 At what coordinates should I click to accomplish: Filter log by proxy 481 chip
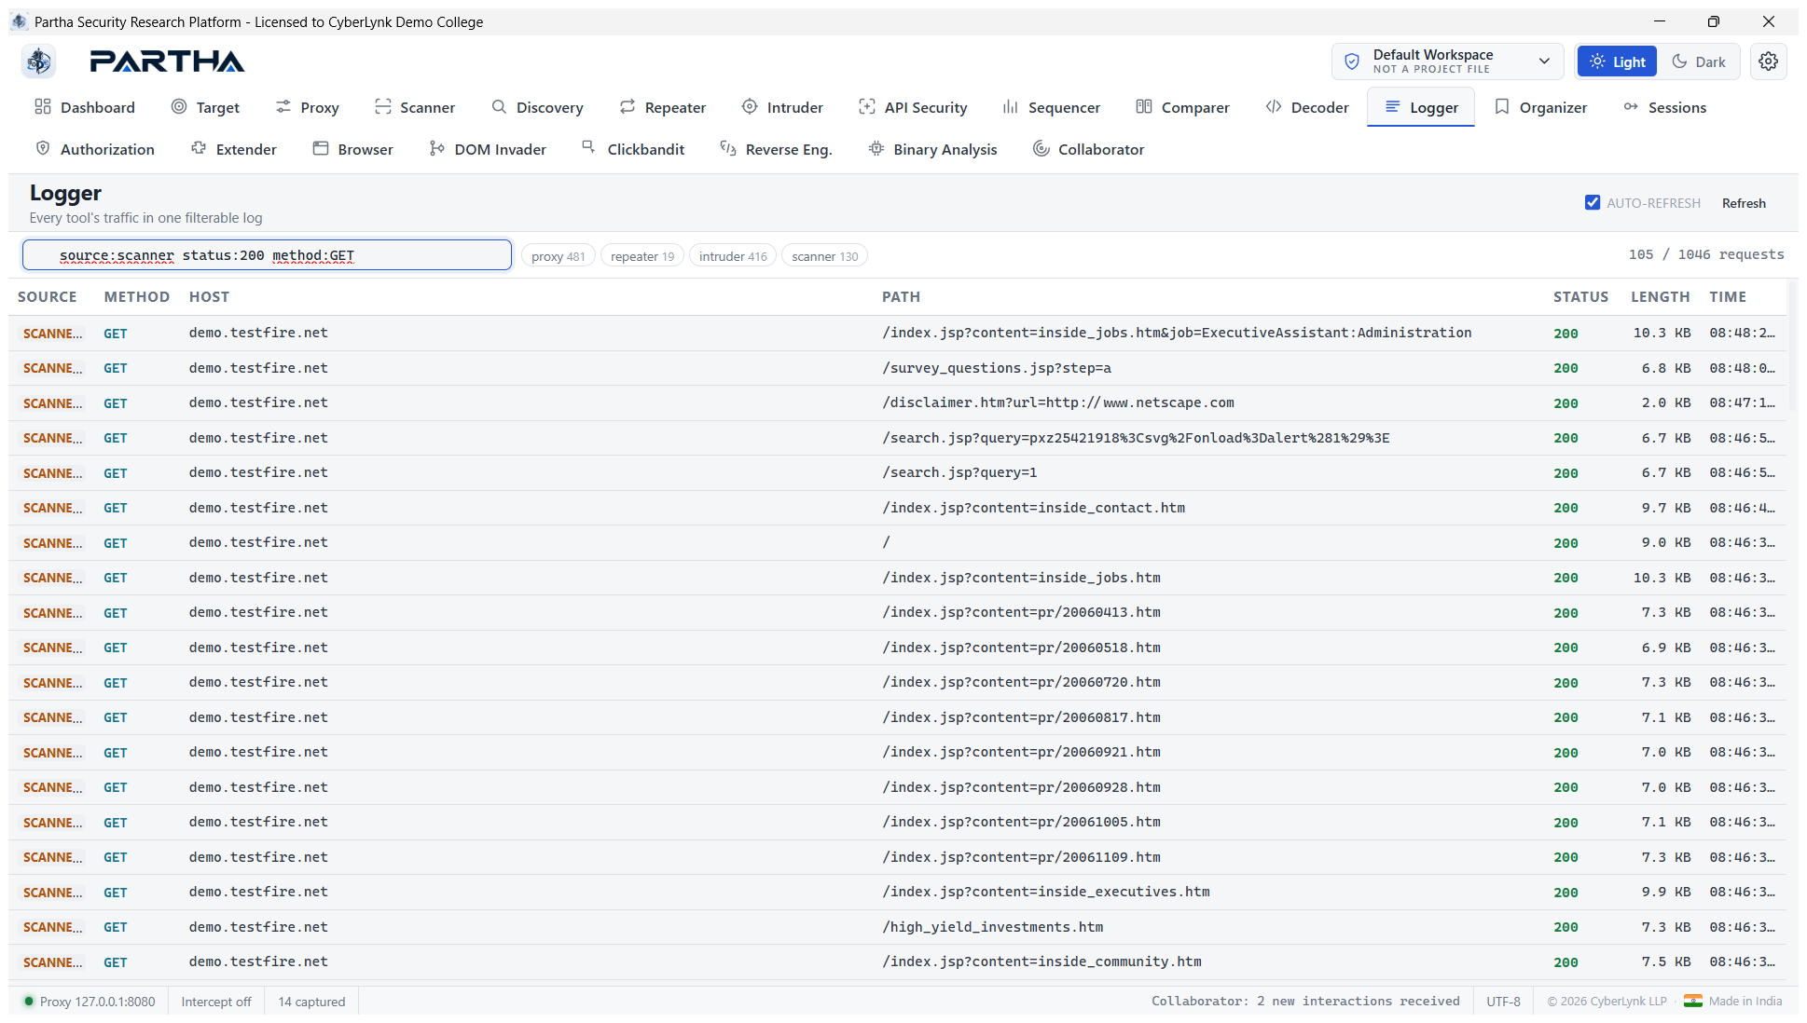coord(559,256)
